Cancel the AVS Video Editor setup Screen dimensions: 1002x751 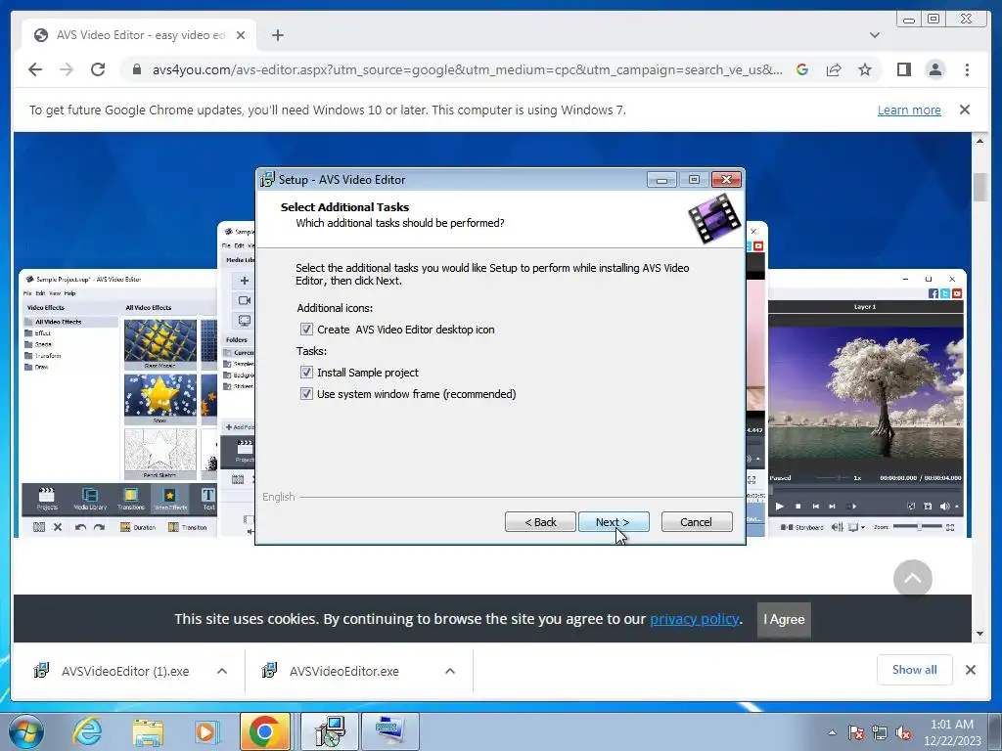pyautogui.click(x=697, y=522)
